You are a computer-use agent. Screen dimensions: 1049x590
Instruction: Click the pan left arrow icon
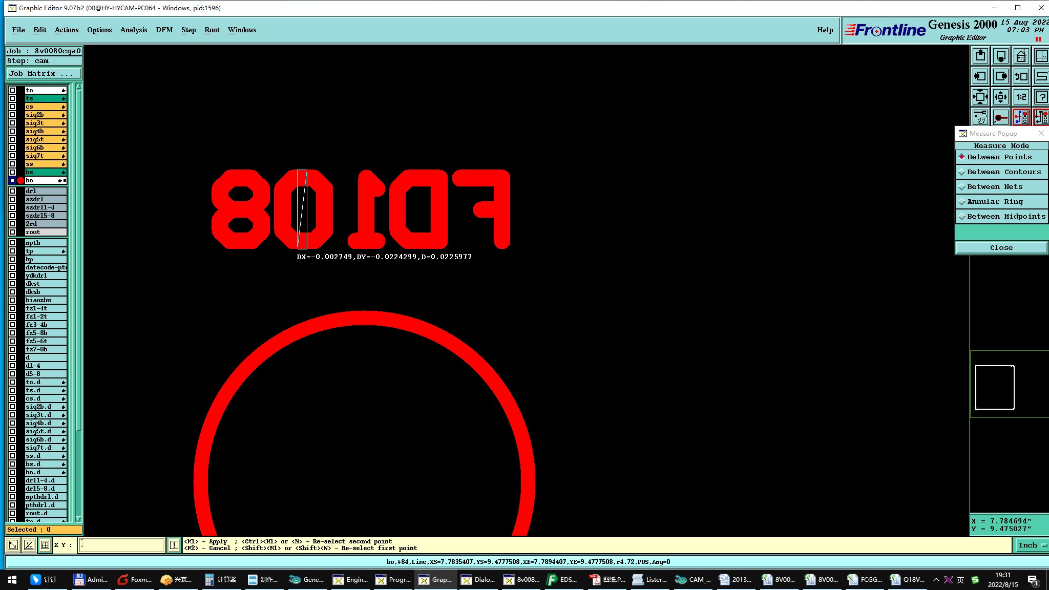click(x=980, y=76)
